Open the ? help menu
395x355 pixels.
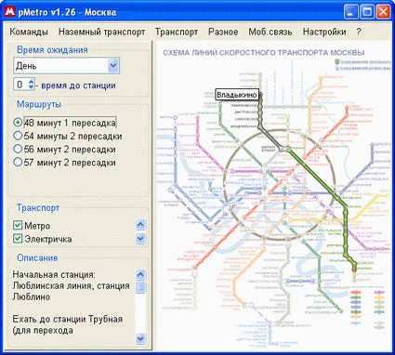coord(359,32)
